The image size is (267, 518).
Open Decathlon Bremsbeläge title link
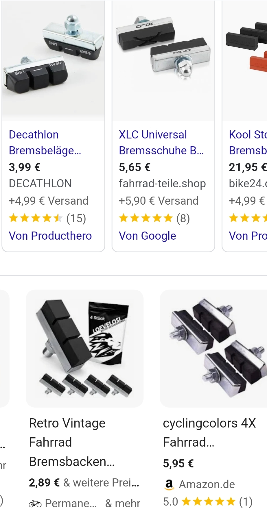[x=45, y=143]
